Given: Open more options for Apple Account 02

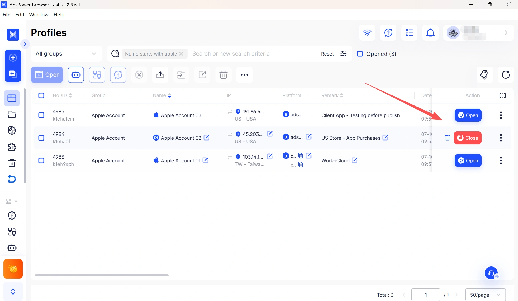Looking at the screenshot, I should pos(501,138).
